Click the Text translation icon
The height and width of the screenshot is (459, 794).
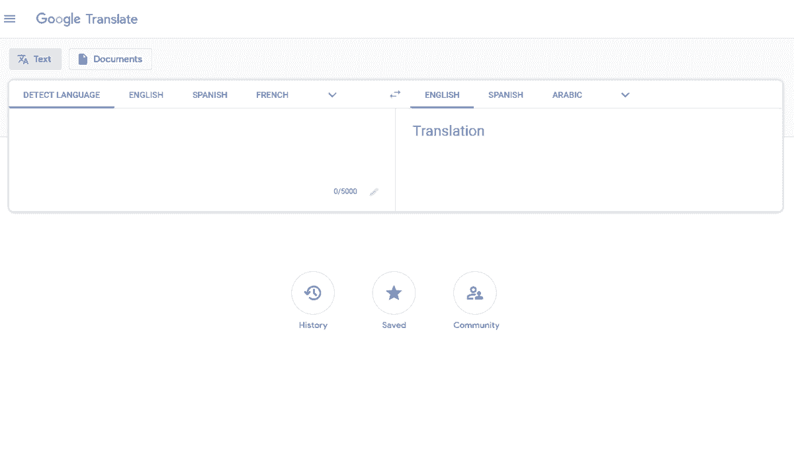pyautogui.click(x=21, y=59)
